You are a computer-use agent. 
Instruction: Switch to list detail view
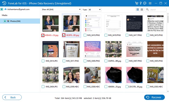click(x=142, y=10)
